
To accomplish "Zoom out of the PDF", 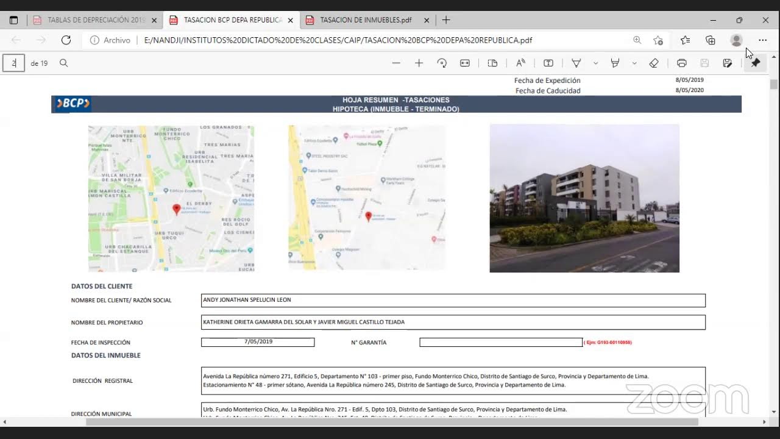I will [396, 63].
